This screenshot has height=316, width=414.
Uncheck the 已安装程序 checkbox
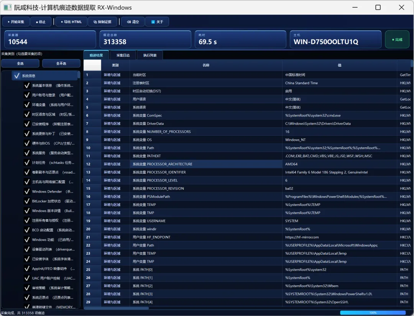[27, 124]
